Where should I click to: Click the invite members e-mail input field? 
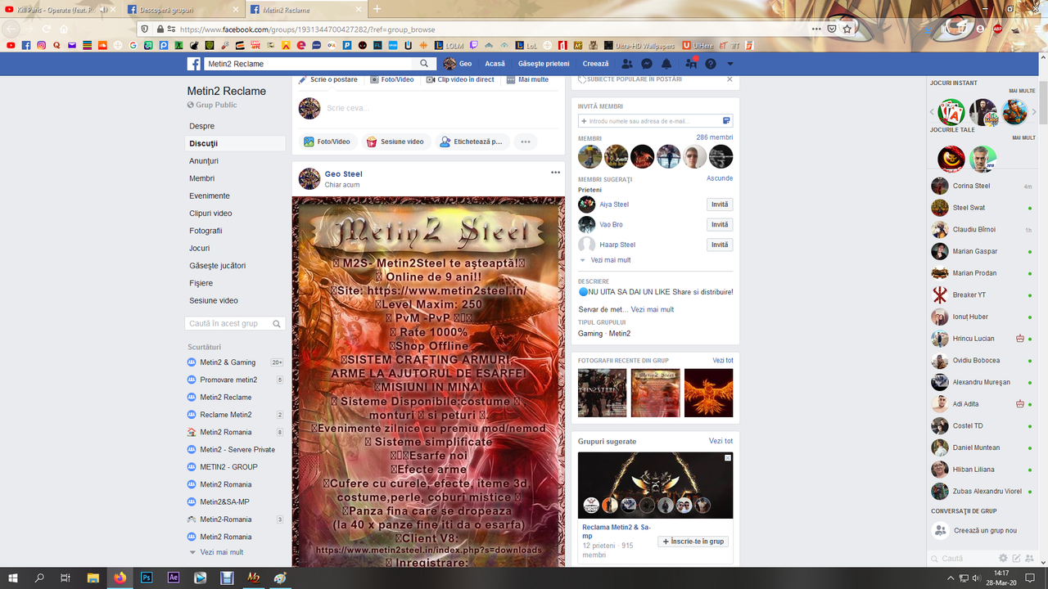coord(655,121)
